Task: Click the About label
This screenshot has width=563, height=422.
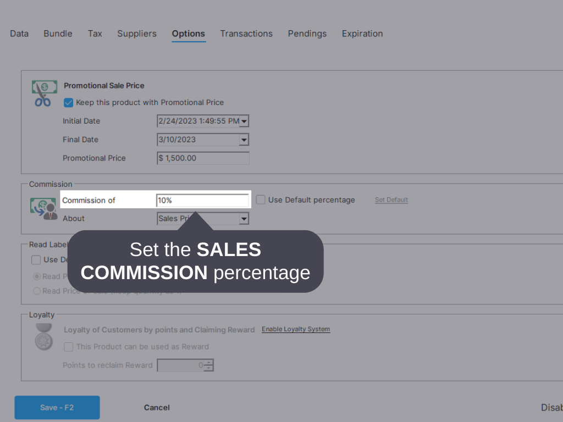Action: click(x=74, y=219)
